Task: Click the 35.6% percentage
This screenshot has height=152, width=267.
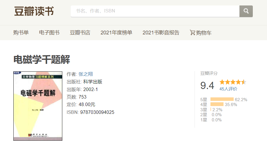Action: click(231, 105)
